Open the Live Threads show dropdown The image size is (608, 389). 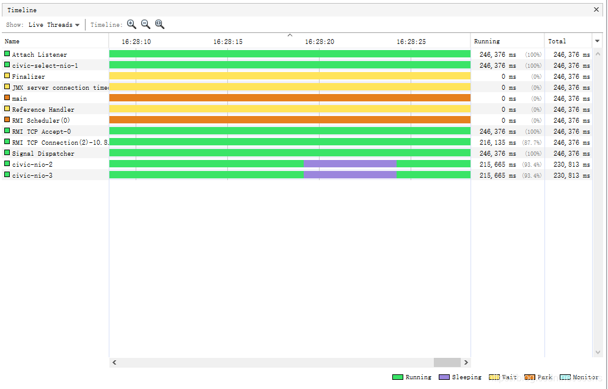pyautogui.click(x=54, y=25)
